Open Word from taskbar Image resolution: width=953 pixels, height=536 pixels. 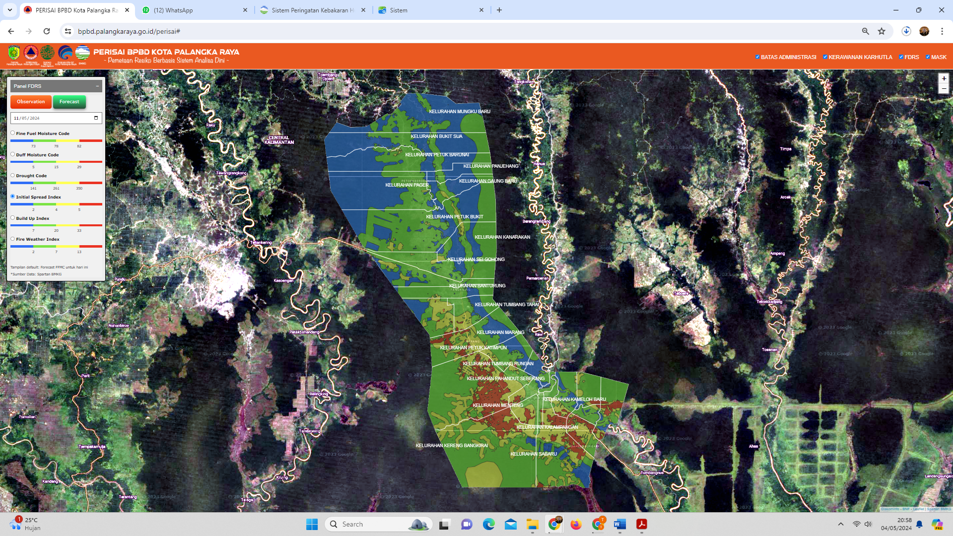(x=619, y=524)
